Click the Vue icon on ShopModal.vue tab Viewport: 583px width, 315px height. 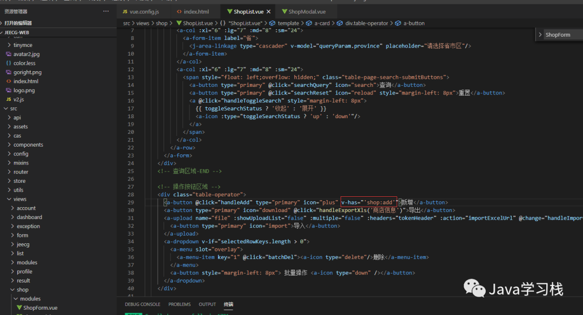click(x=284, y=11)
